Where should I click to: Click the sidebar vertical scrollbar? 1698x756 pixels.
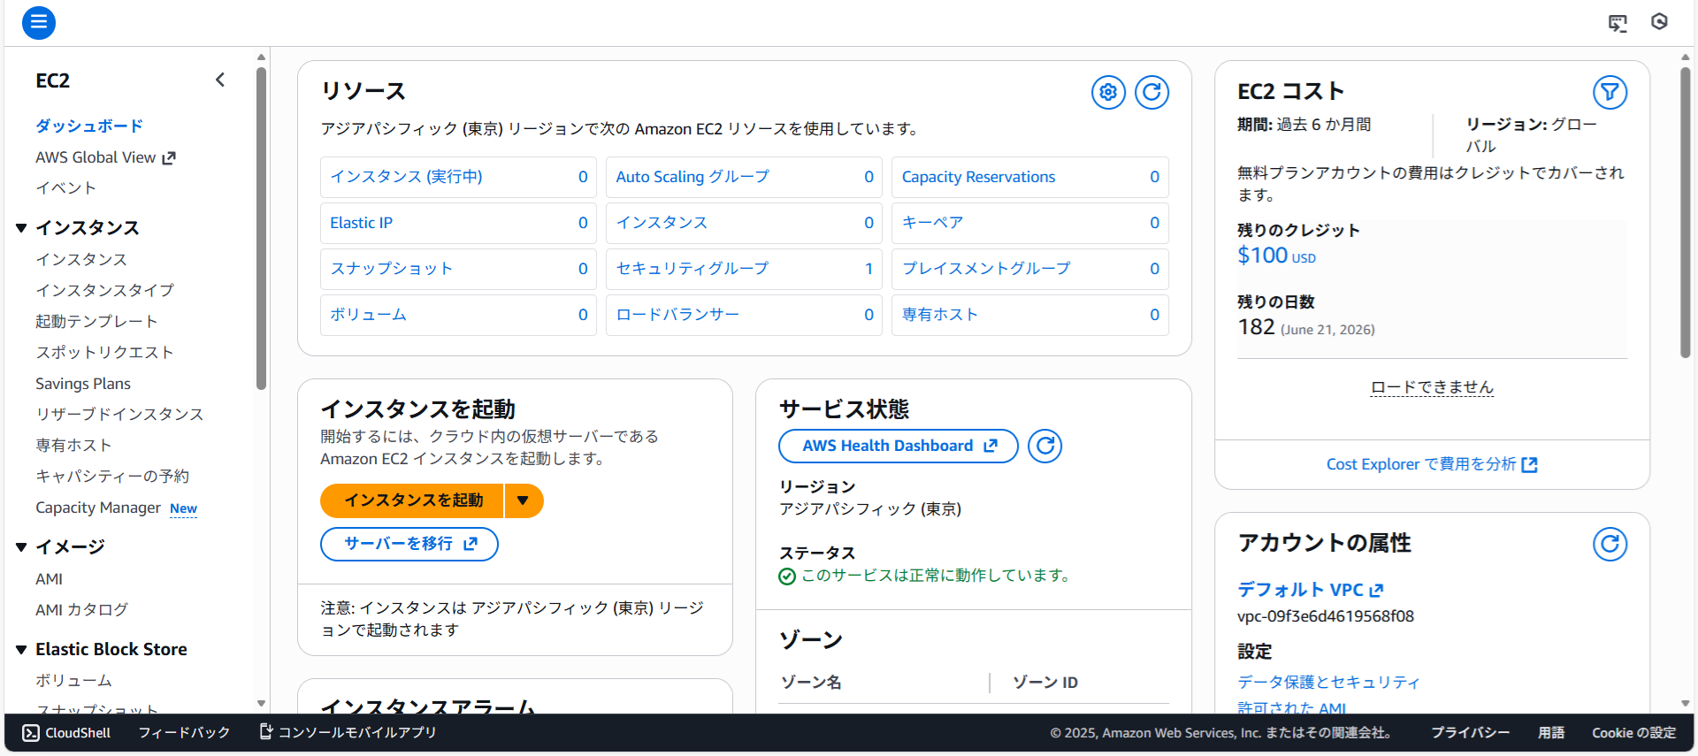(261, 230)
